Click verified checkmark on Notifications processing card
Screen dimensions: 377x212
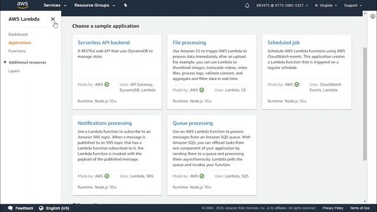(107, 176)
